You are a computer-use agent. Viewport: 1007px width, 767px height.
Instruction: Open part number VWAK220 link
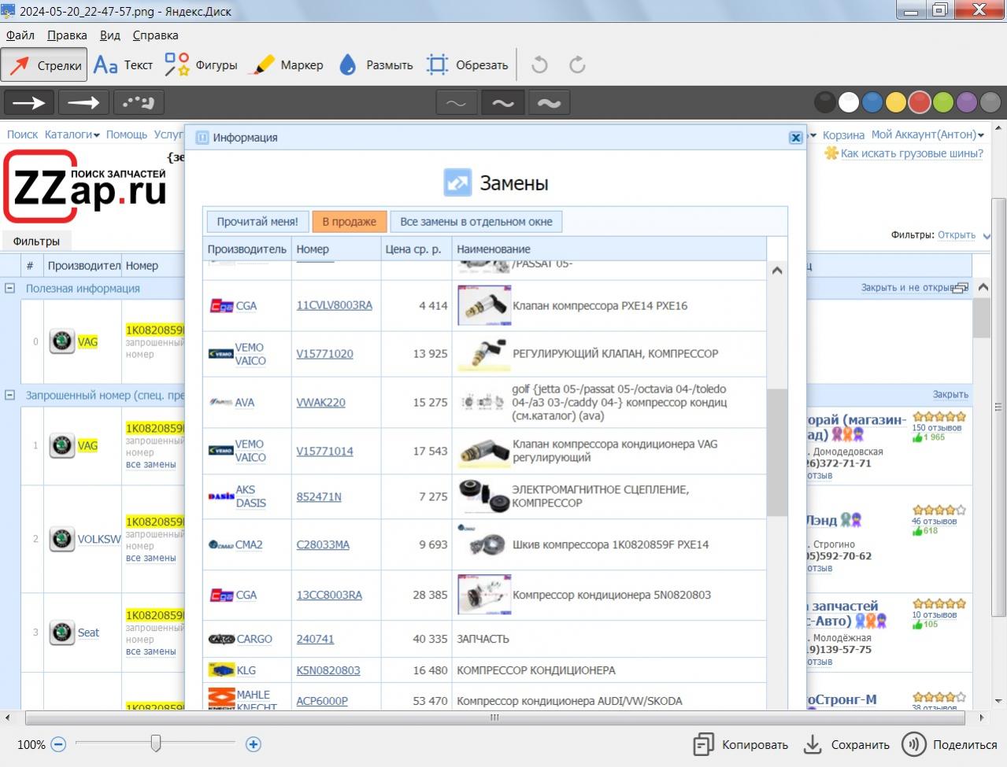coord(320,403)
